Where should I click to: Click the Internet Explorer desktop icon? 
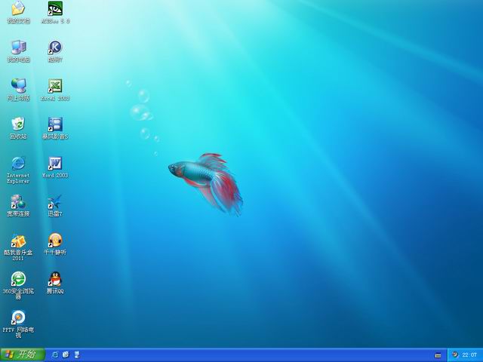pyautogui.click(x=18, y=163)
